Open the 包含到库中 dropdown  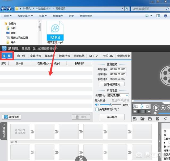[x=25, y=16]
